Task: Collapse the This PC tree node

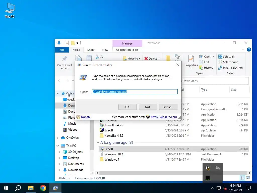Action: [x=57, y=146]
